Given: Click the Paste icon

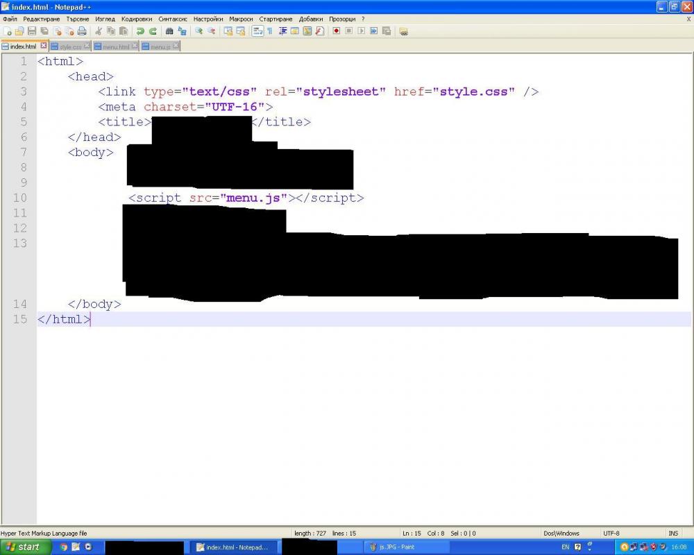Looking at the screenshot, I should pos(124,31).
